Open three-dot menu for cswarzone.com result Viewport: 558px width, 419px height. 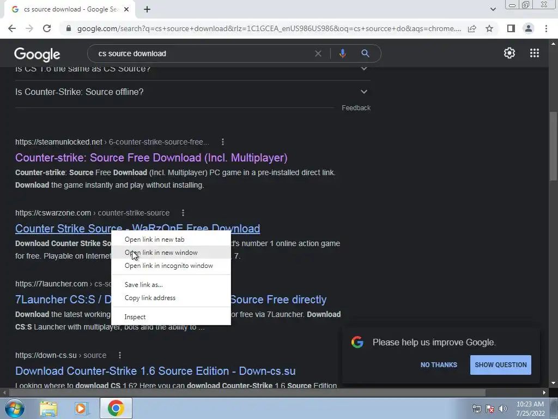tap(183, 213)
